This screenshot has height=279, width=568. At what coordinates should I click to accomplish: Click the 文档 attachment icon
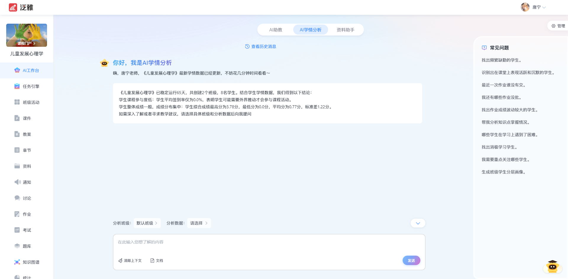[152, 261]
